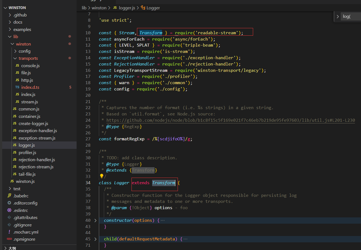This screenshot has width=361, height=250.
Task: Expand the folded constructor block
Action: 95,220
